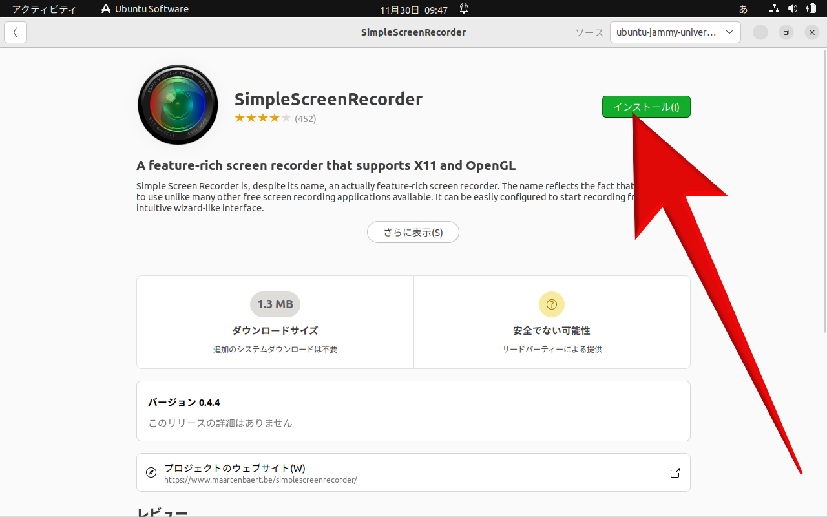Click the external link icon on the website row
This screenshot has width=827, height=517.
(675, 472)
